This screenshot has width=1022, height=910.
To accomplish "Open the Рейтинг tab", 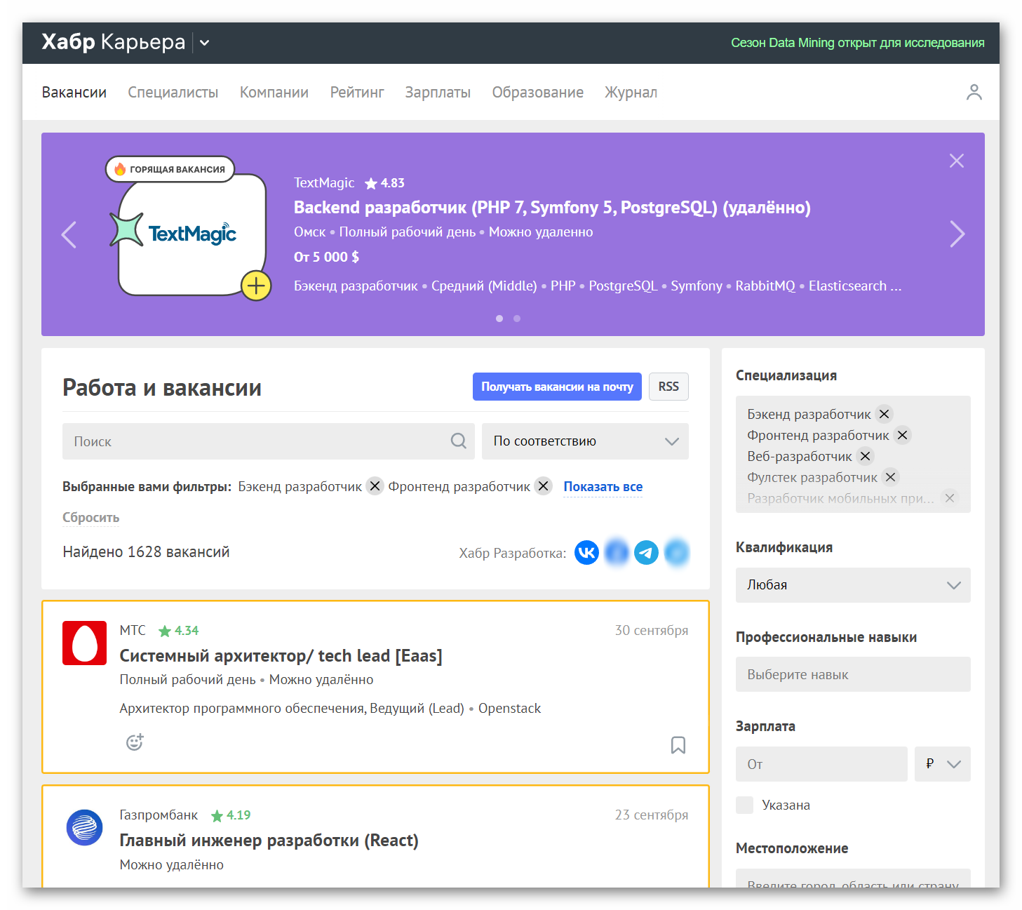I will point(357,92).
